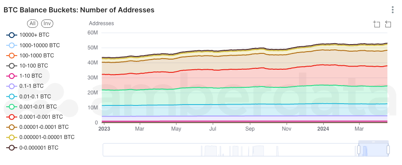
Task: Open the three-dot chart options menu
Action: [x=393, y=10]
